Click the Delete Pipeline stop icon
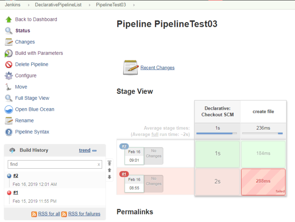The image size is (295, 222). click(8, 64)
